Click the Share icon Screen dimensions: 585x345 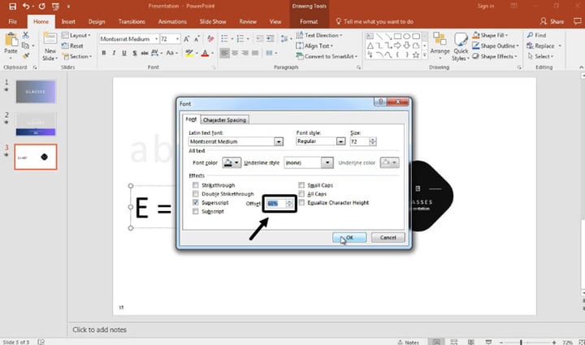(x=552, y=22)
